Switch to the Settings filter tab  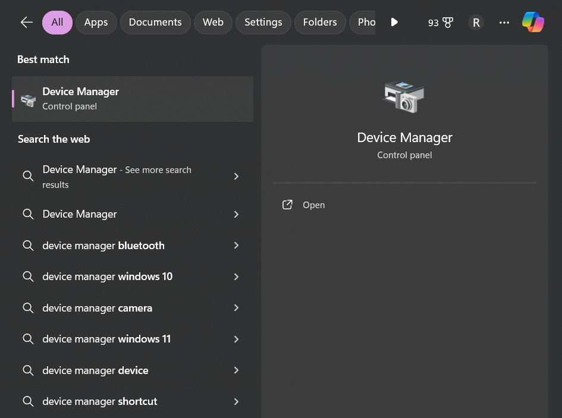pyautogui.click(x=263, y=23)
